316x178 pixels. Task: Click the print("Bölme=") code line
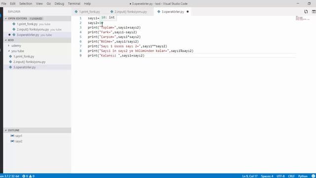tap(113, 42)
